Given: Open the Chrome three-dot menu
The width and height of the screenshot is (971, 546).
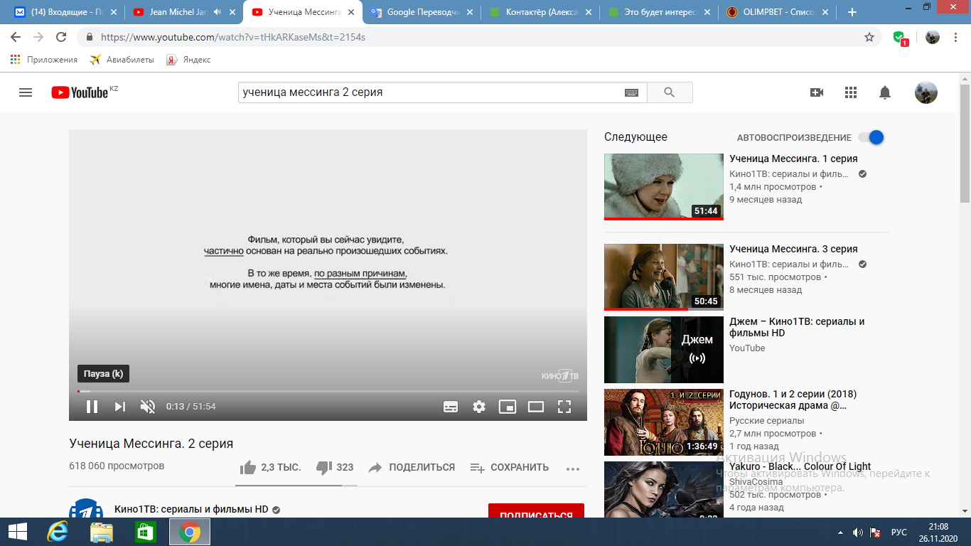Looking at the screenshot, I should tap(956, 37).
